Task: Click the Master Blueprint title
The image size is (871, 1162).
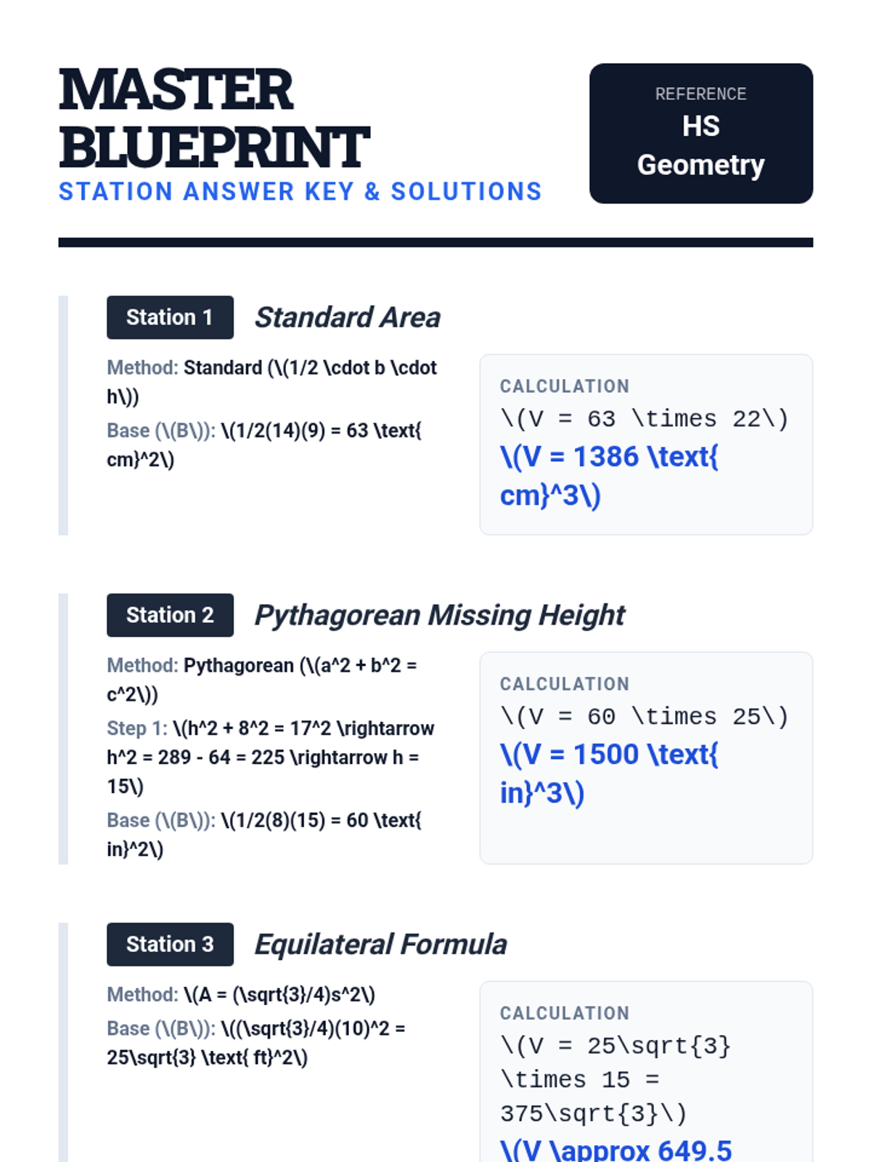Action: (x=215, y=118)
